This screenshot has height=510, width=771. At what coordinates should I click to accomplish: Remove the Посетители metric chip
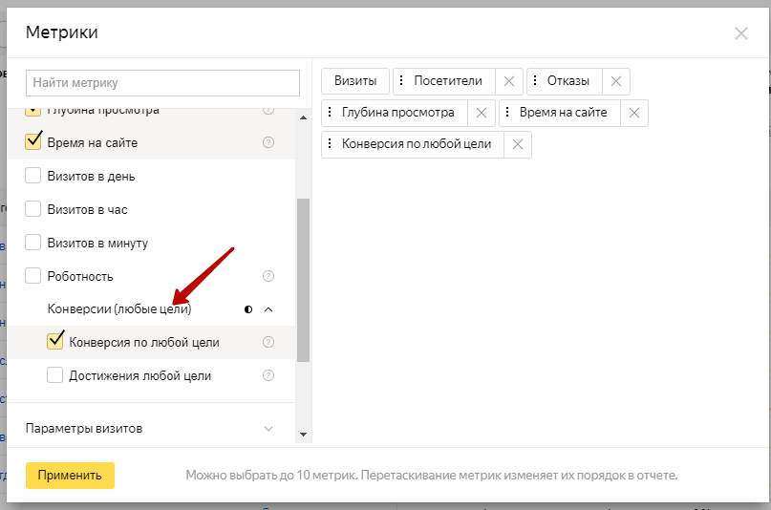coord(508,81)
